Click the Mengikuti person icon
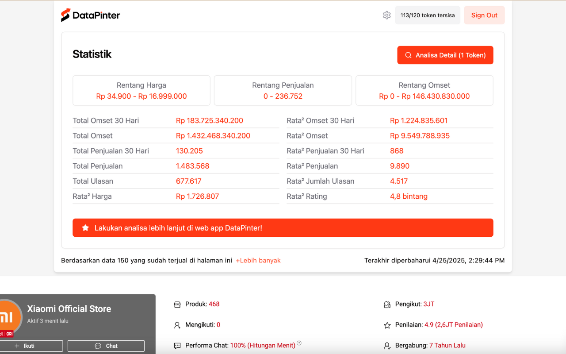The width and height of the screenshot is (566, 354). pyautogui.click(x=177, y=325)
